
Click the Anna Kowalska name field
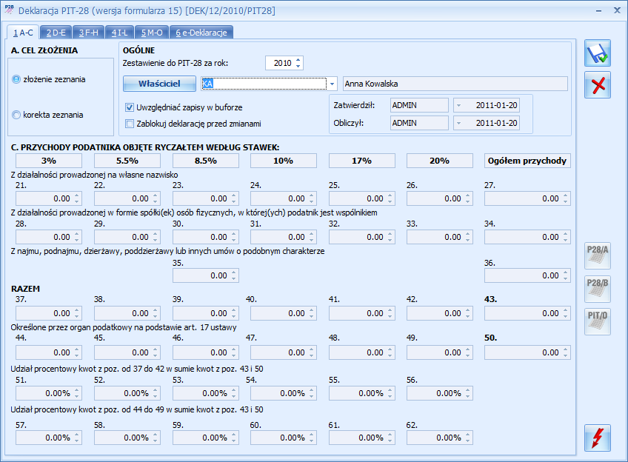(x=455, y=84)
